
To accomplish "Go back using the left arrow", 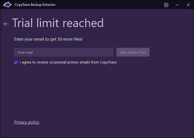I will (6, 24).
